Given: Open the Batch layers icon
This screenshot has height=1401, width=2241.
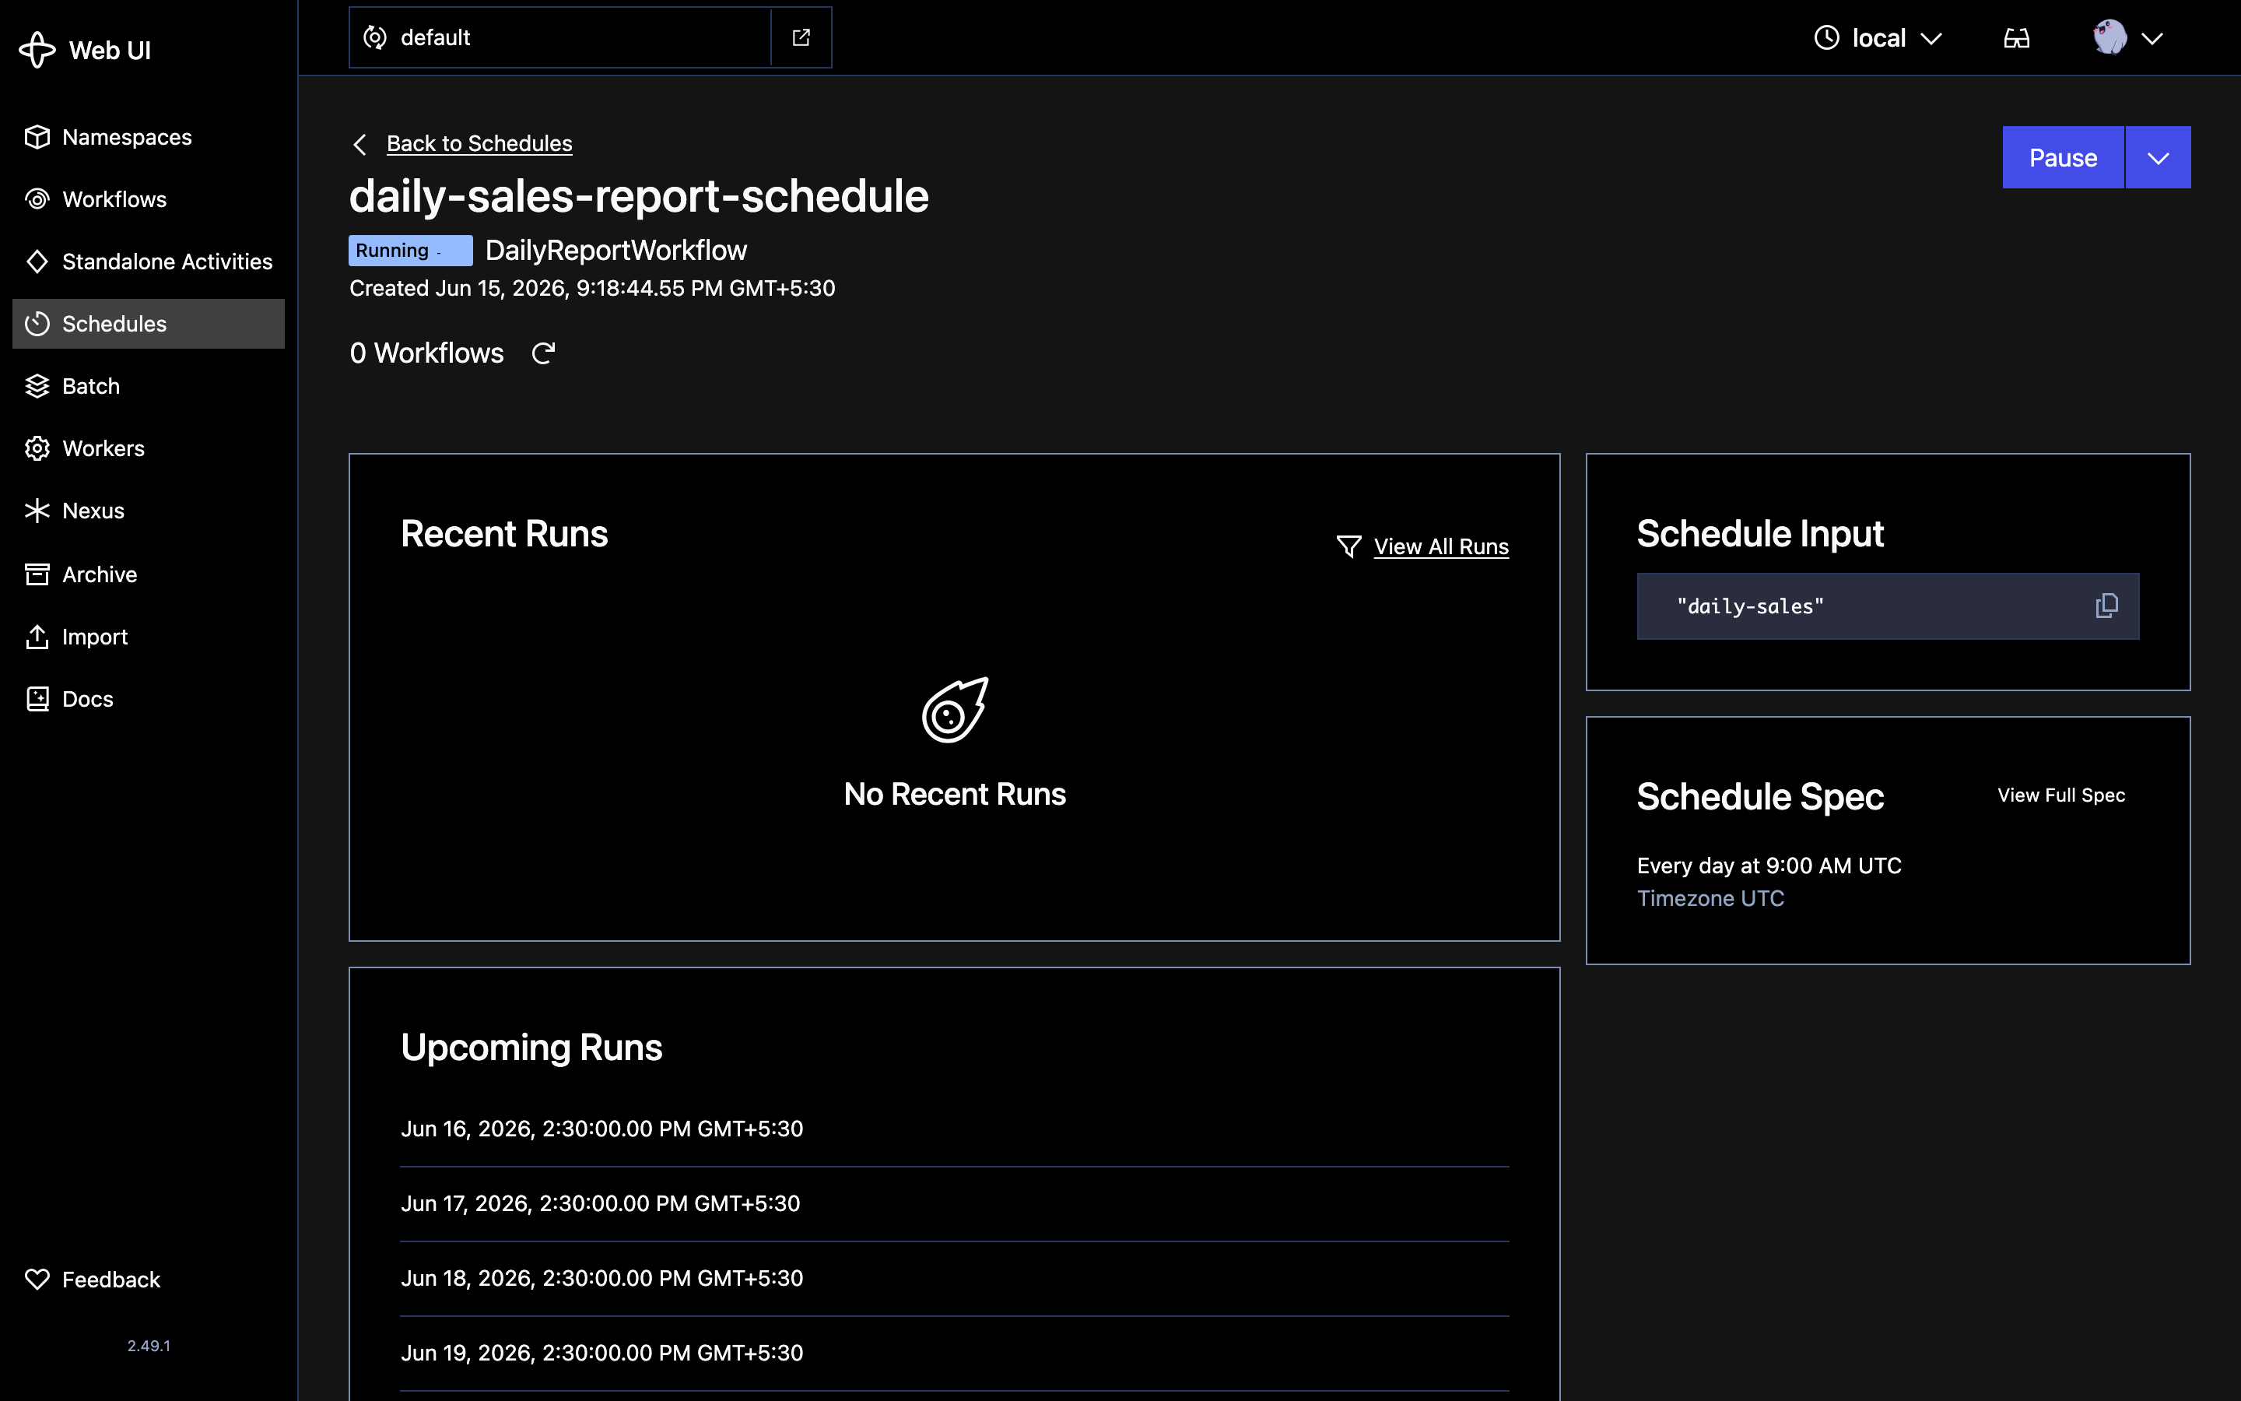Looking at the screenshot, I should point(37,385).
